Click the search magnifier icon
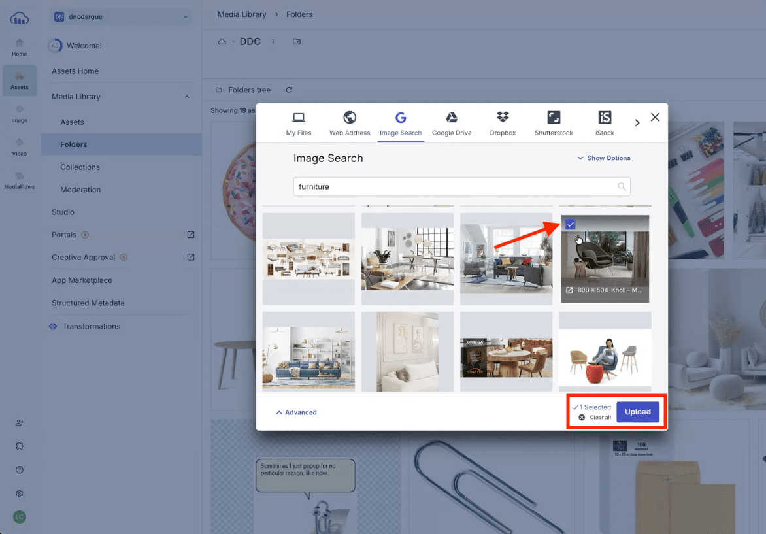Image resolution: width=766 pixels, height=534 pixels. point(622,187)
